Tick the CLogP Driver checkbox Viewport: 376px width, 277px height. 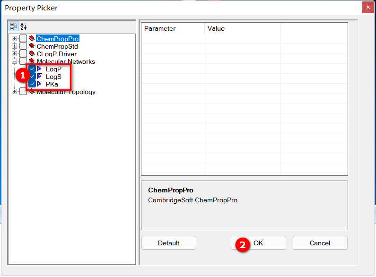[x=23, y=54]
